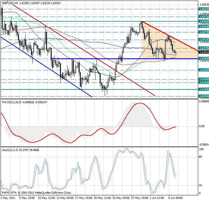The width and height of the screenshot is (209, 200).
Task: Select the 1.60546 price level label
Action: [x=204, y=96]
